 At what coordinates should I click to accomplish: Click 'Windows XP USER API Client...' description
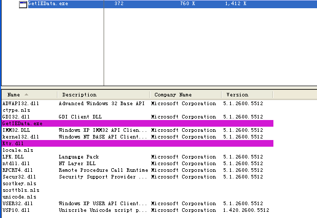(x=103, y=204)
